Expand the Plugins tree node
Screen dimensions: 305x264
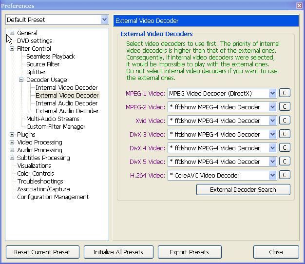click(x=12, y=135)
